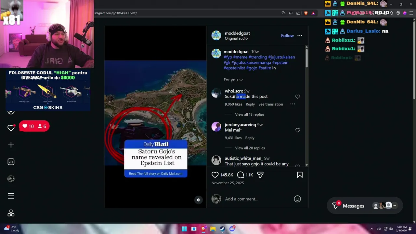Show hidden system tray icons chevron
This screenshot has height=234, width=416.
pyautogui.click(x=372, y=229)
